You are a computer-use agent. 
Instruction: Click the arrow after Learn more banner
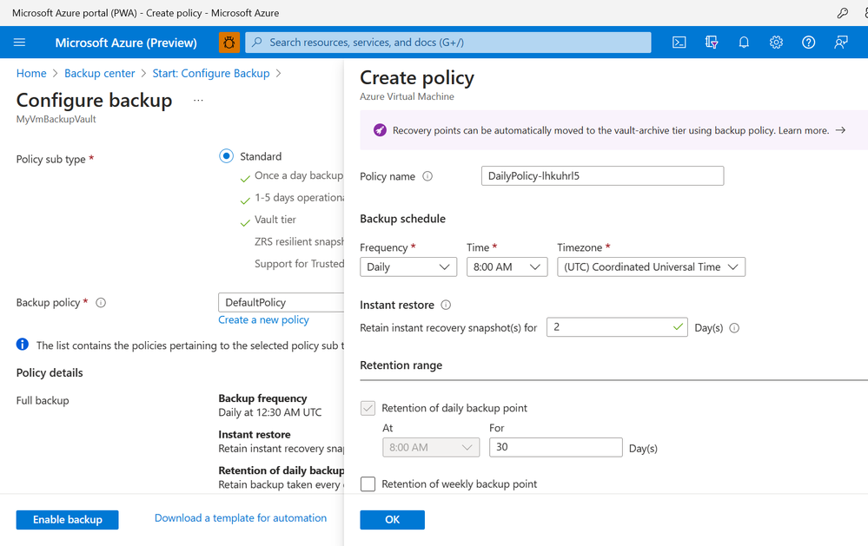tap(840, 130)
